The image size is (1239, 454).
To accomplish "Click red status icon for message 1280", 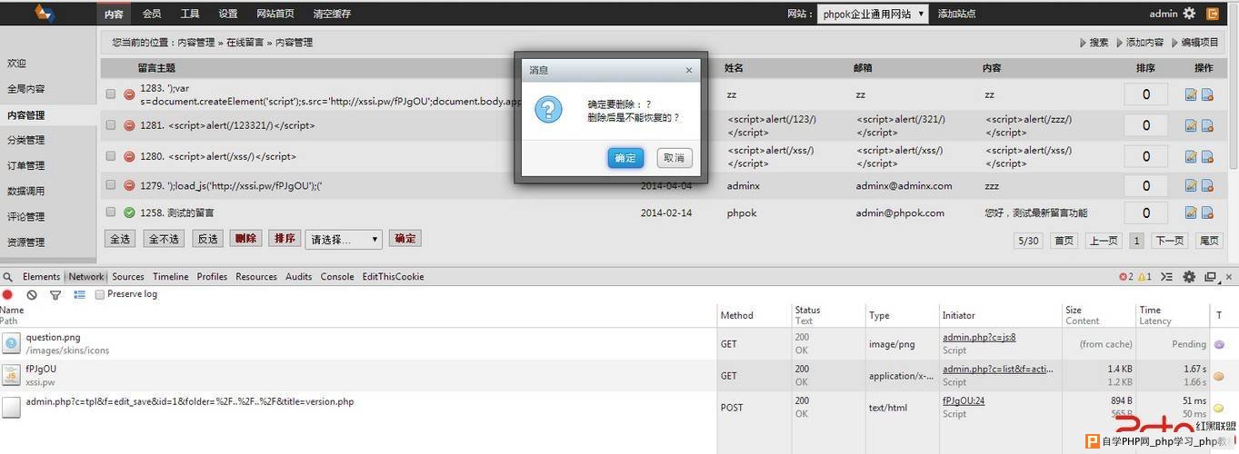I will point(129,156).
